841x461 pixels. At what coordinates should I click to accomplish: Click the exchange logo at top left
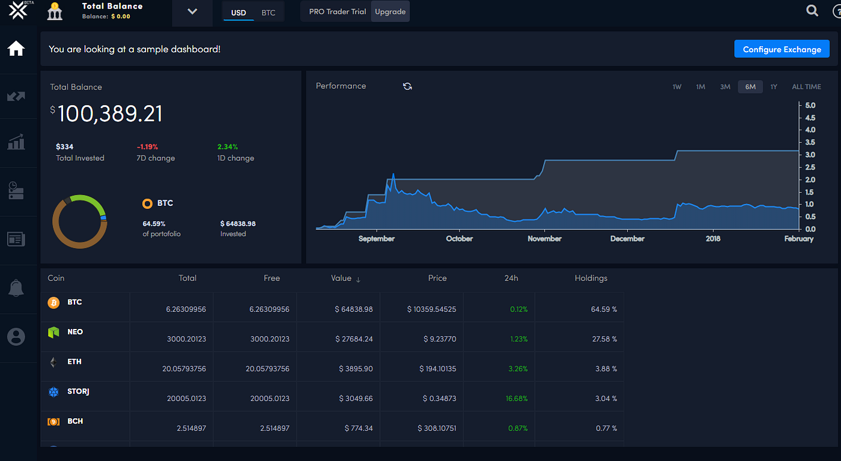[x=17, y=11]
